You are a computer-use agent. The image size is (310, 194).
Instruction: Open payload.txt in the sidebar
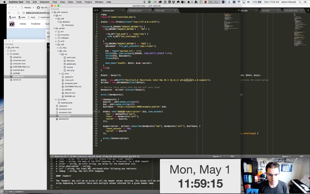63,119
